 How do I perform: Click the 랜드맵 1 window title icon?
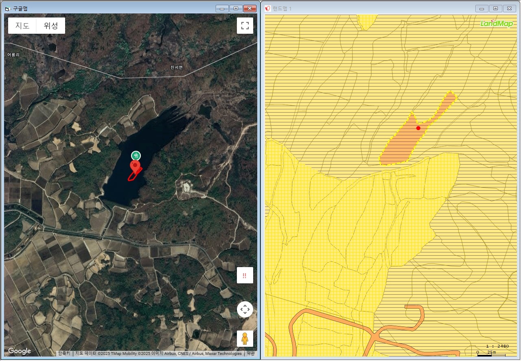point(268,9)
